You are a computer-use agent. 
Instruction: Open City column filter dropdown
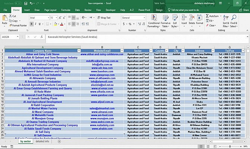pyautogui.click(x=183, y=51)
